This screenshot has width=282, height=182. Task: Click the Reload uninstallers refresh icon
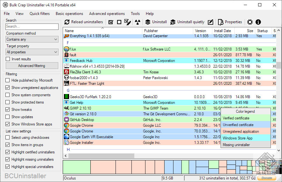[67, 22]
